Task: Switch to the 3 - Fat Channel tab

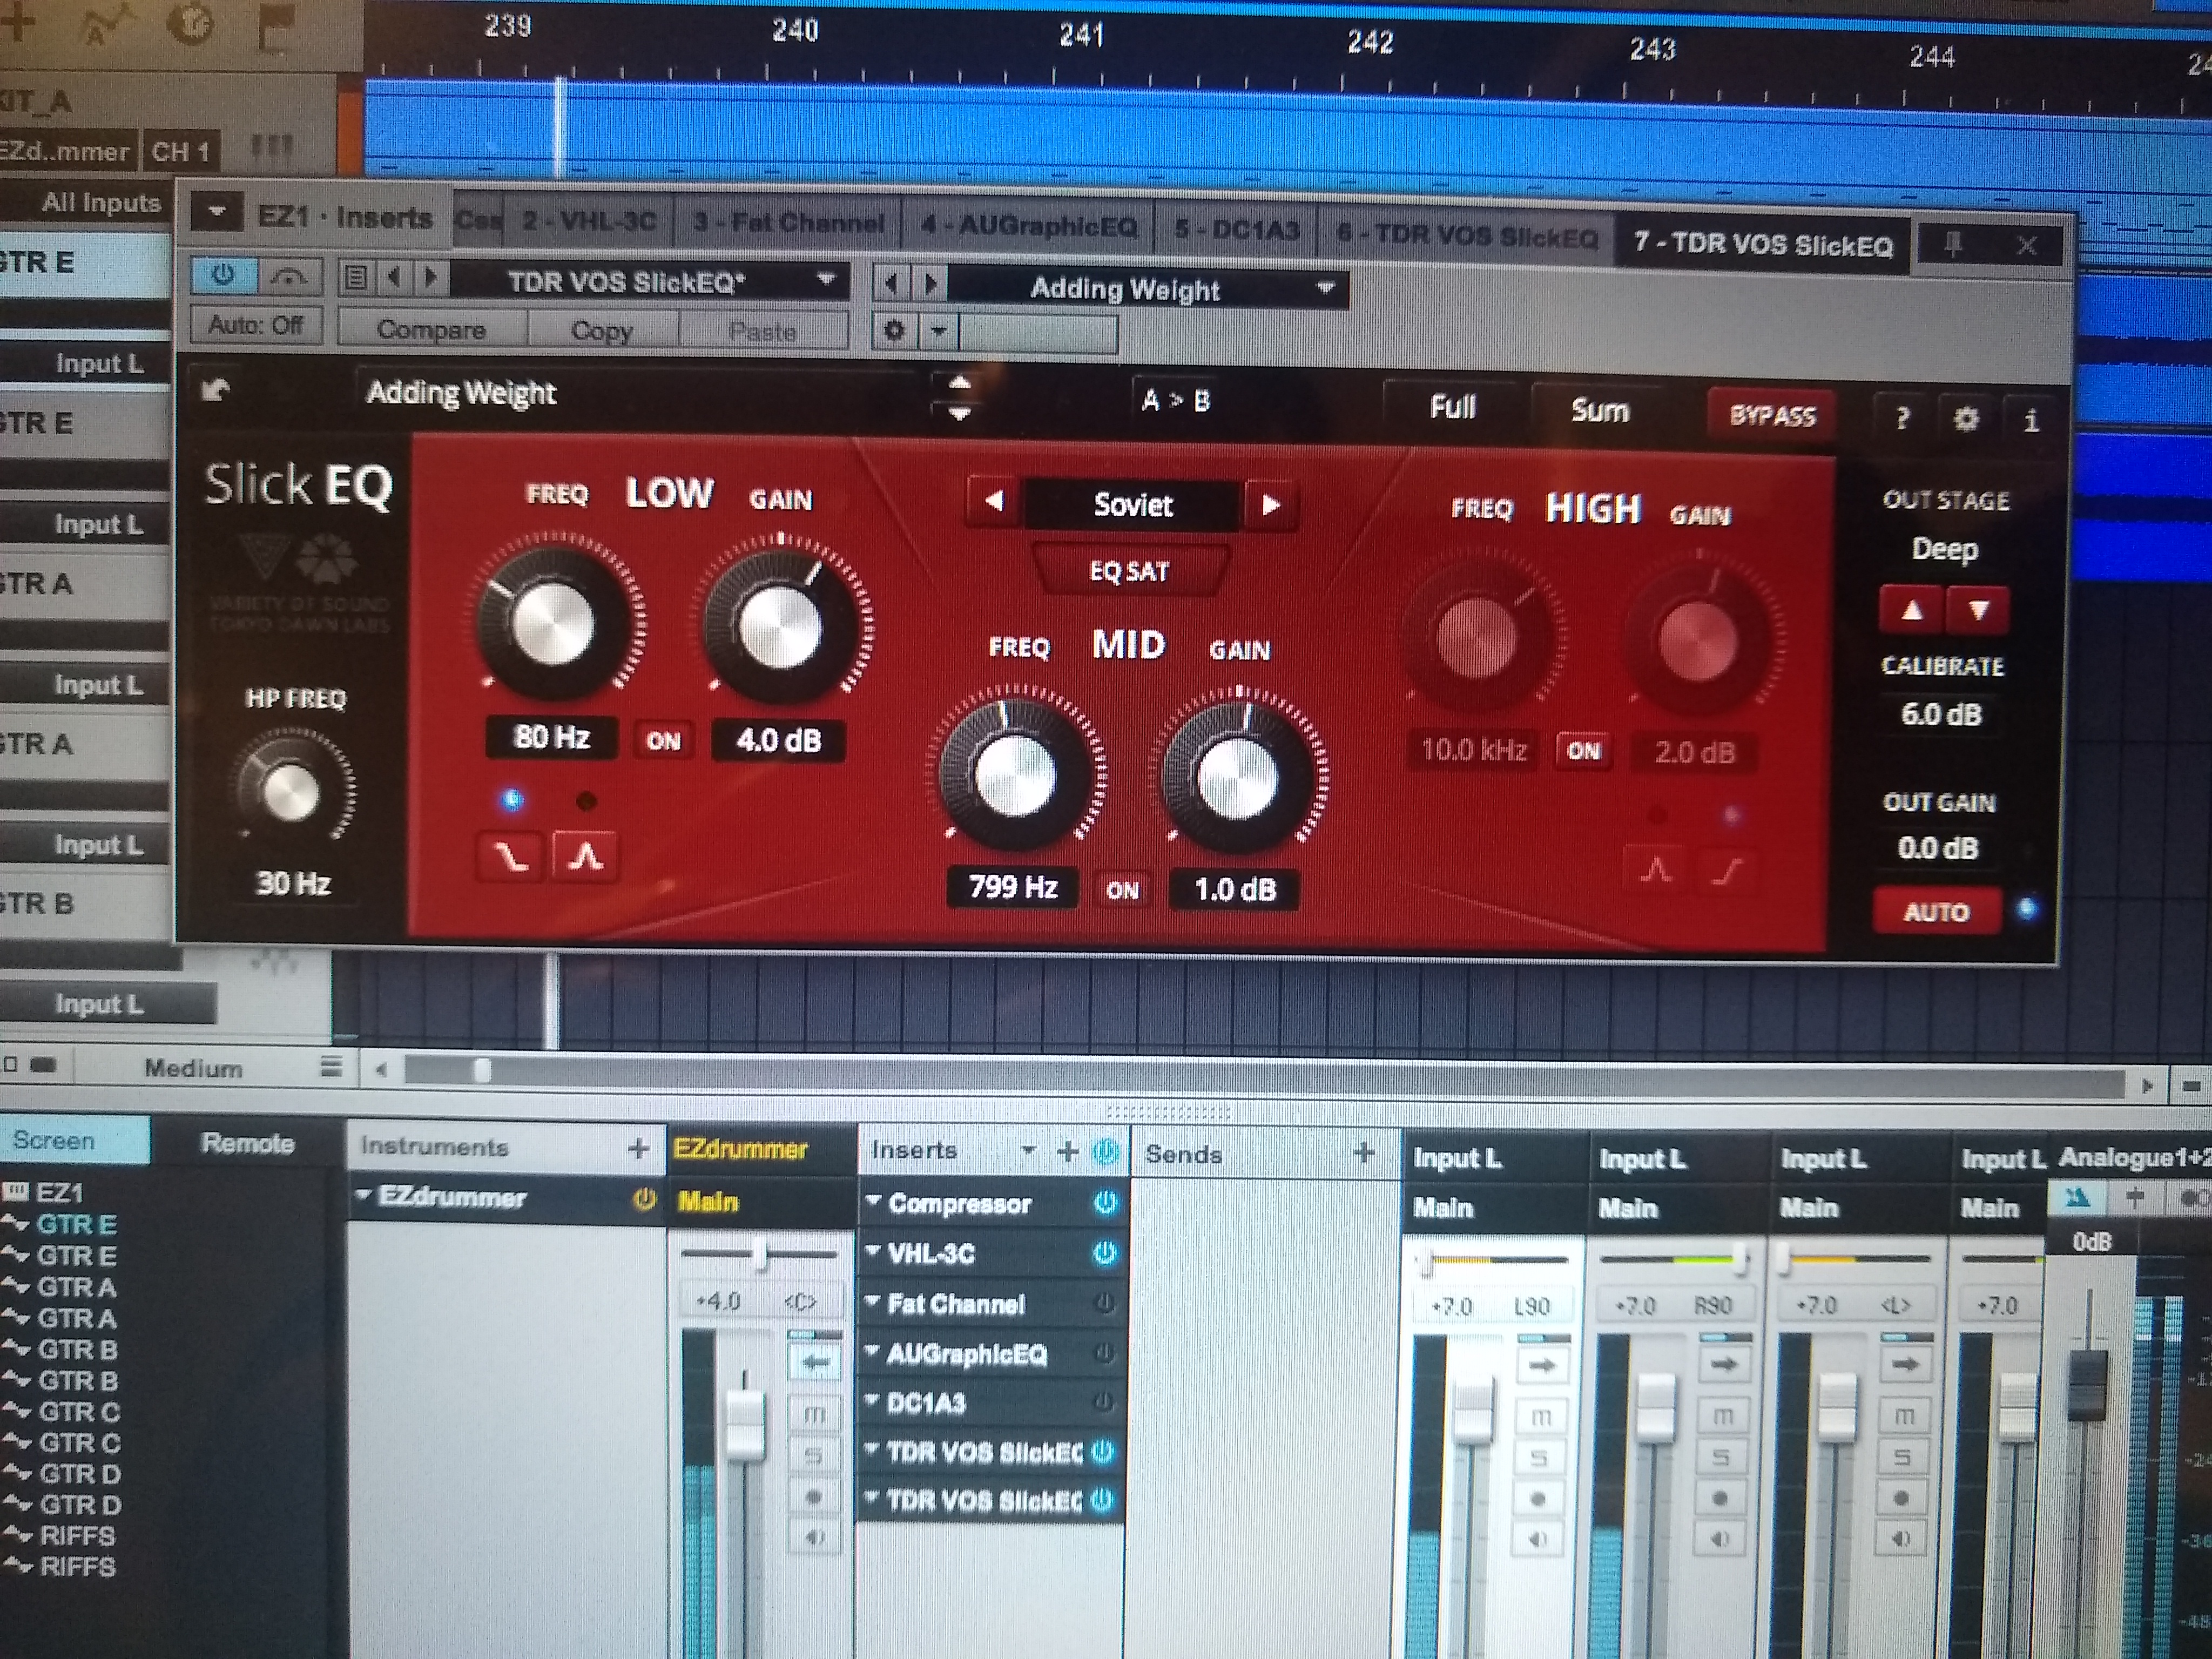Action: click(788, 223)
